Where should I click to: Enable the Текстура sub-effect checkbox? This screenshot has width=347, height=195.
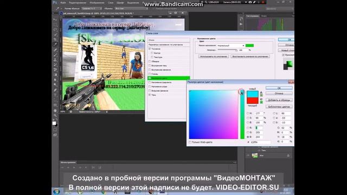click(152, 57)
